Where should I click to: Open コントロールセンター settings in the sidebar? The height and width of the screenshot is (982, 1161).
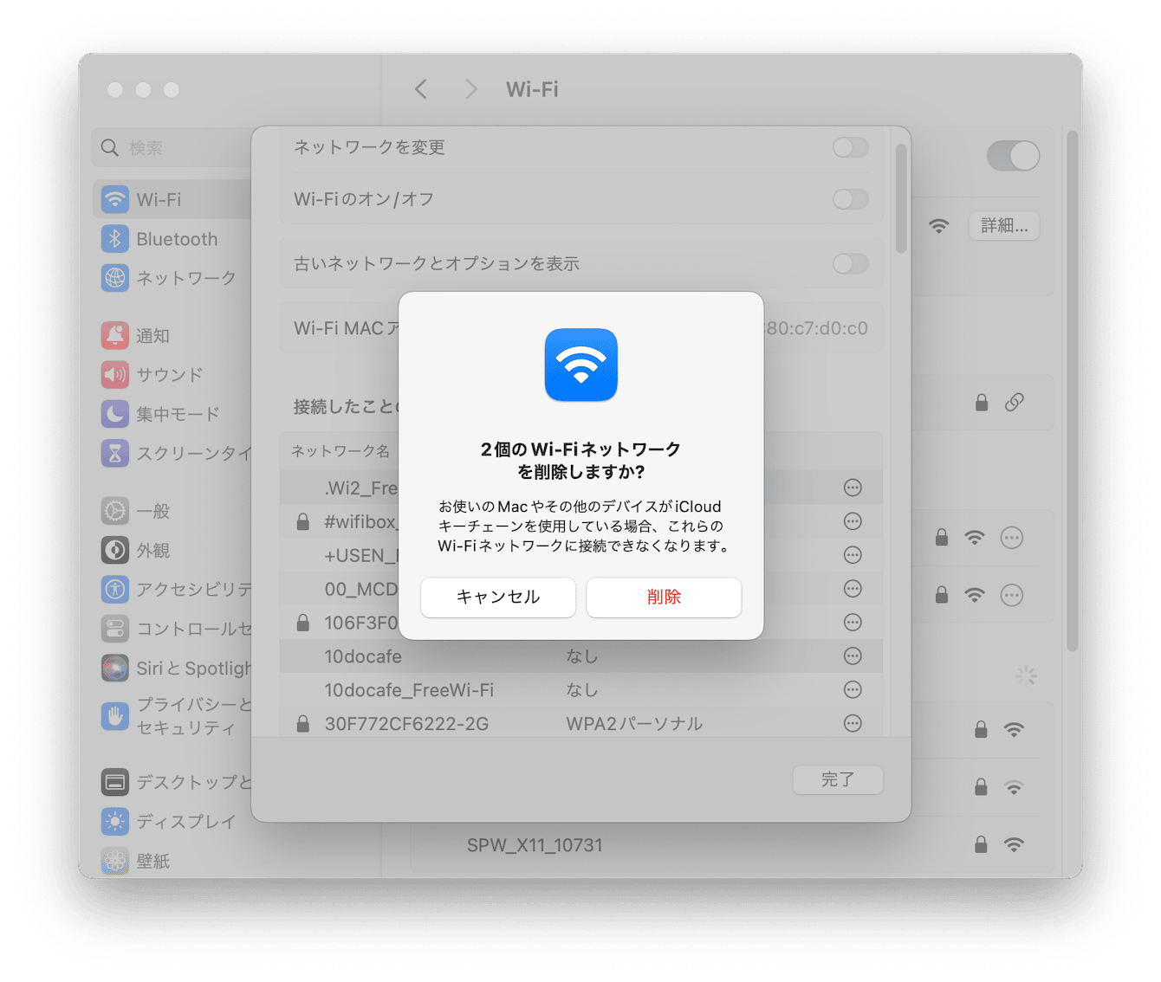click(172, 629)
